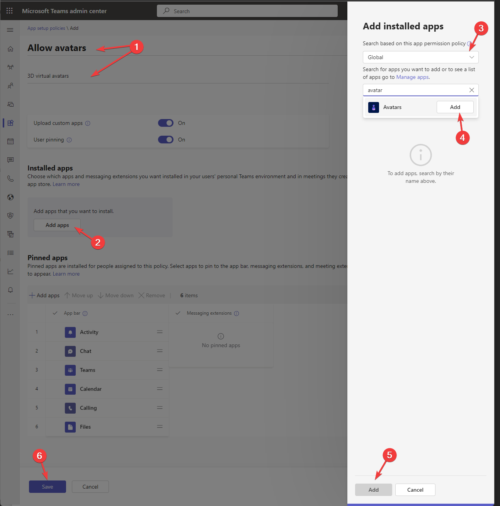Edit the description 3D virtual avatars field

(178, 76)
